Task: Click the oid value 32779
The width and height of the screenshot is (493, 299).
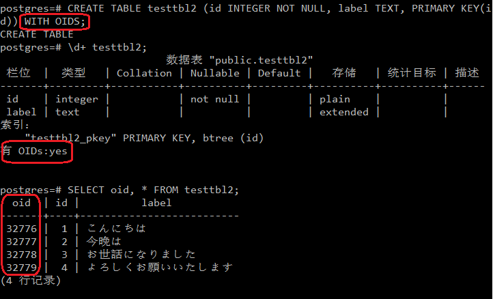Action: point(21,267)
